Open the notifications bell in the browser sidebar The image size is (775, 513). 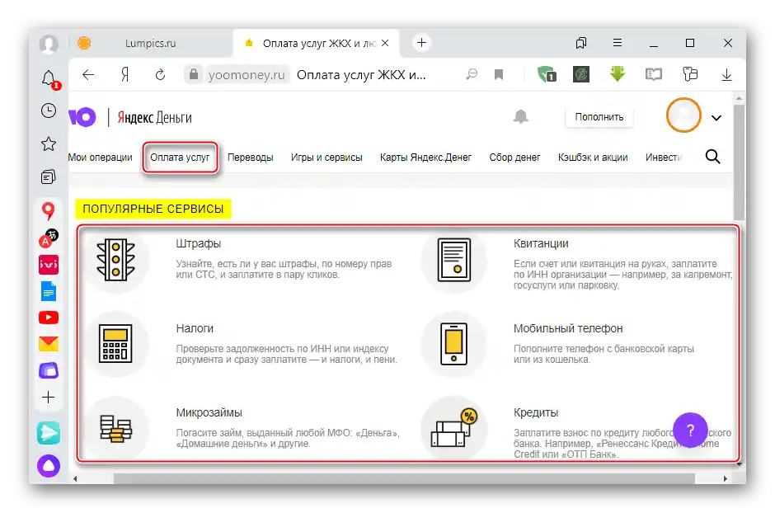49,78
